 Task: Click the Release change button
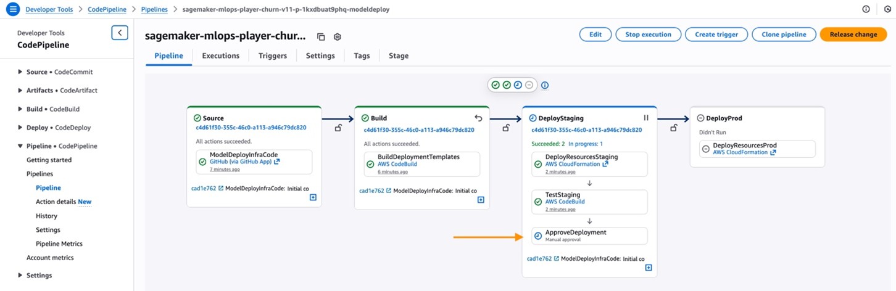[x=853, y=35]
